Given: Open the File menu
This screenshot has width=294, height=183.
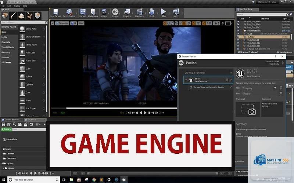Looking at the screenshot, I should tap(3, 6).
